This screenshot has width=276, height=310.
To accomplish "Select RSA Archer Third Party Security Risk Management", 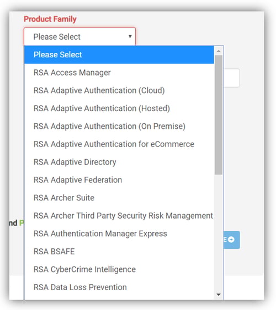I will click(x=119, y=216).
